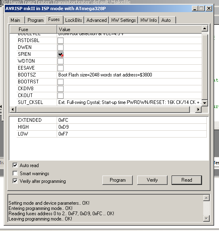Open the Program tab

pyautogui.click(x=36, y=20)
